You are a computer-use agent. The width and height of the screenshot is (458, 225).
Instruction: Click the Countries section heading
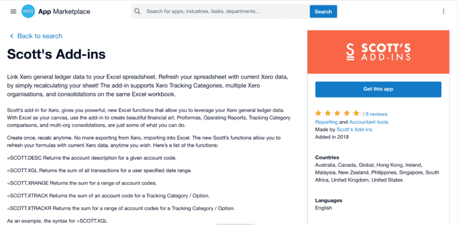pos(327,157)
